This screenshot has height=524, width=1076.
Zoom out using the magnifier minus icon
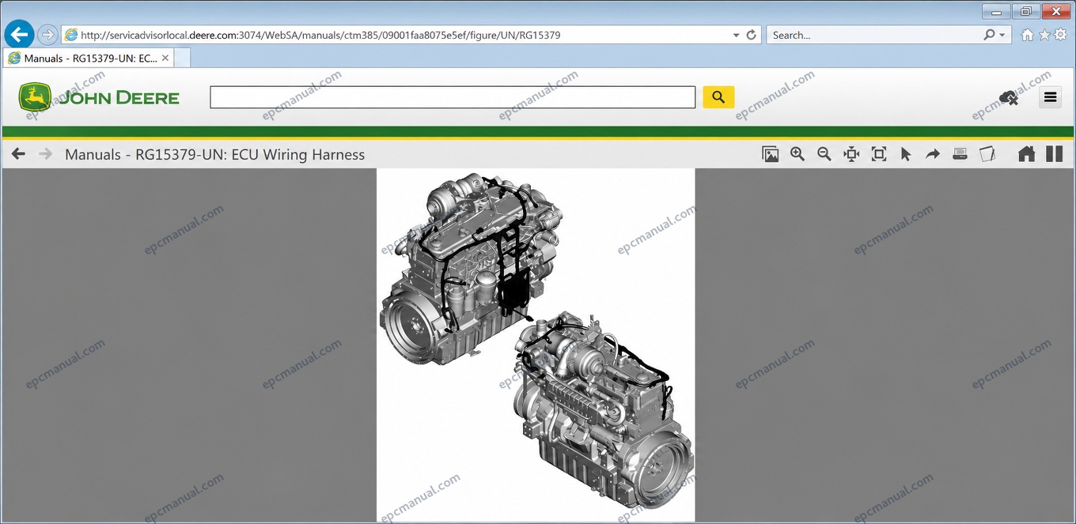tap(824, 154)
